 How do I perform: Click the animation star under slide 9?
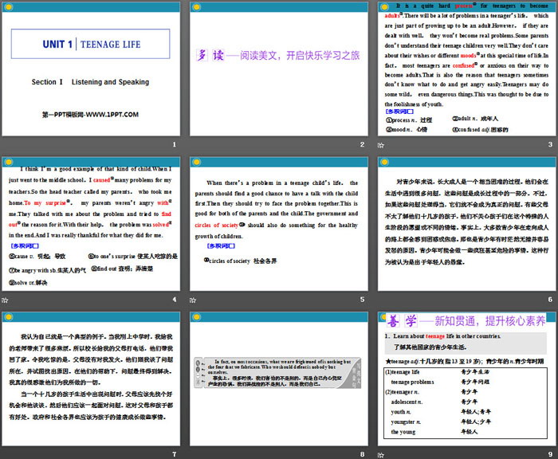(382, 454)
